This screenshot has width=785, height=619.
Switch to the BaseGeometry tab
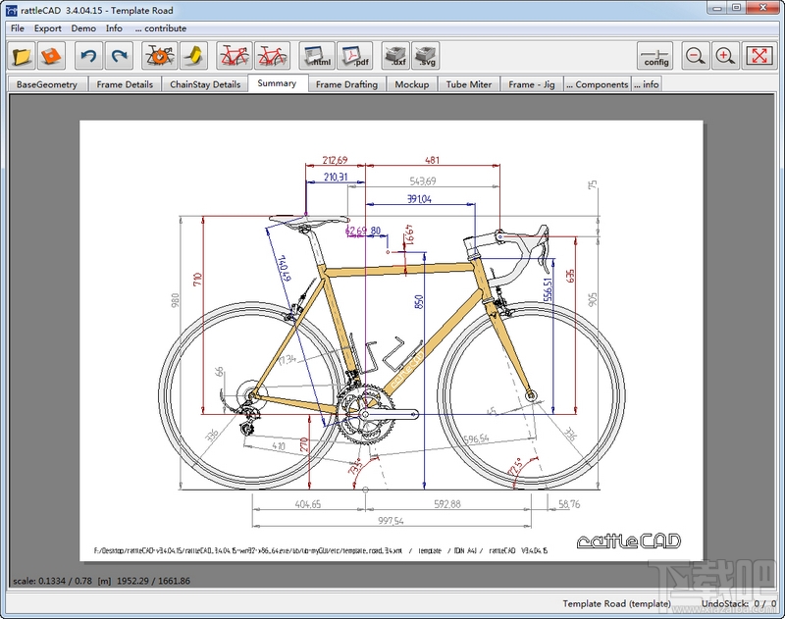tap(47, 84)
